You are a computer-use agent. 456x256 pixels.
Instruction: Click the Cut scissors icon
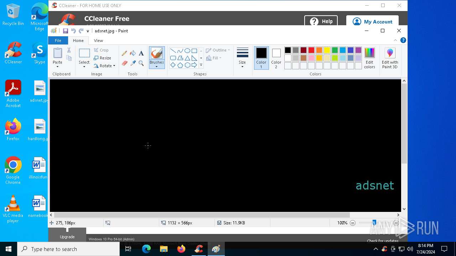pos(69,50)
